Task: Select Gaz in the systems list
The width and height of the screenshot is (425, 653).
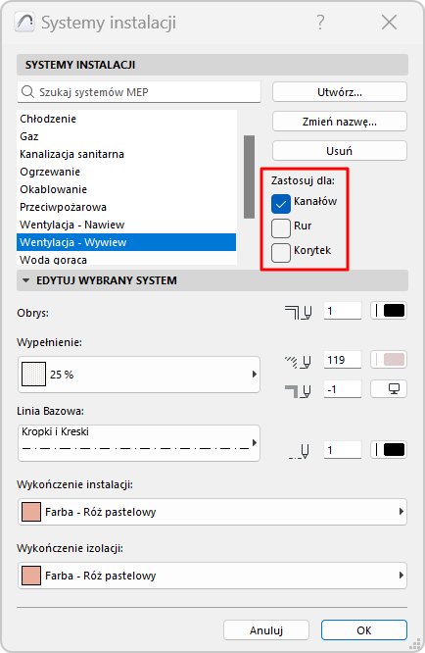Action: (126, 136)
